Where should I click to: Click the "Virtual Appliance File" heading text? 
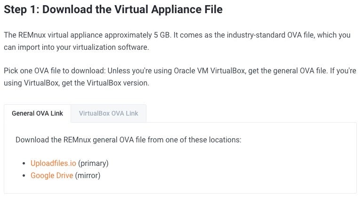pos(167,9)
